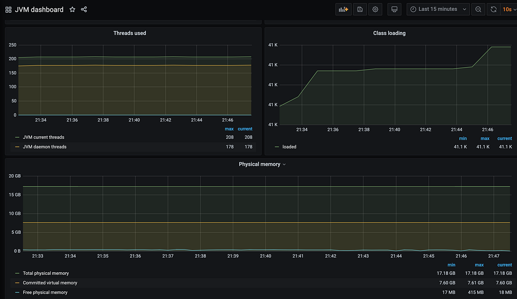Add a new panel to dashboard

click(343, 9)
